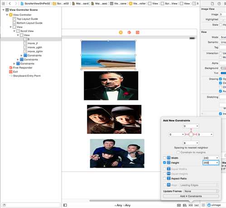Viewport: 226px width, 208px height.
Task: Click the yellow folder jump bar segment
Action: (61, 3)
